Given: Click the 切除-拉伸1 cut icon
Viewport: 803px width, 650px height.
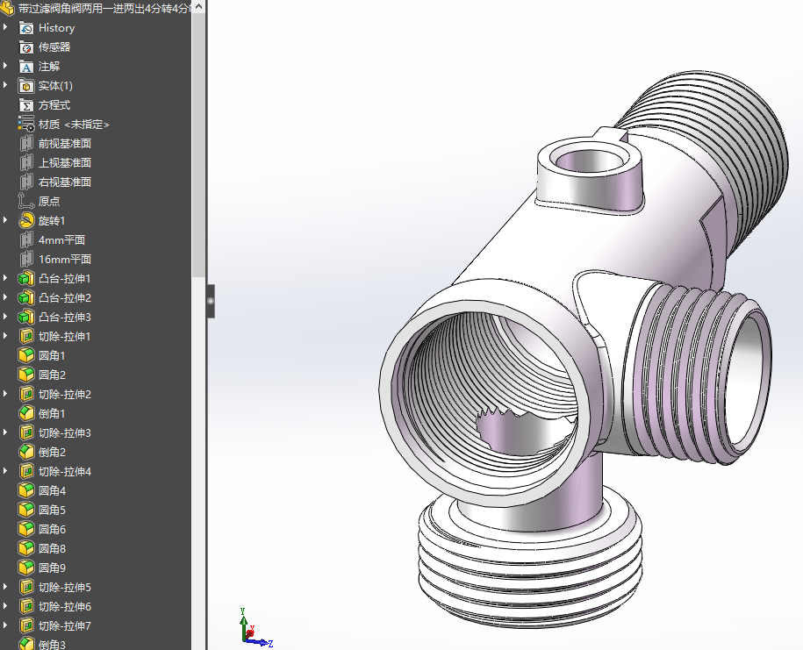Looking at the screenshot, I should click(x=26, y=337).
